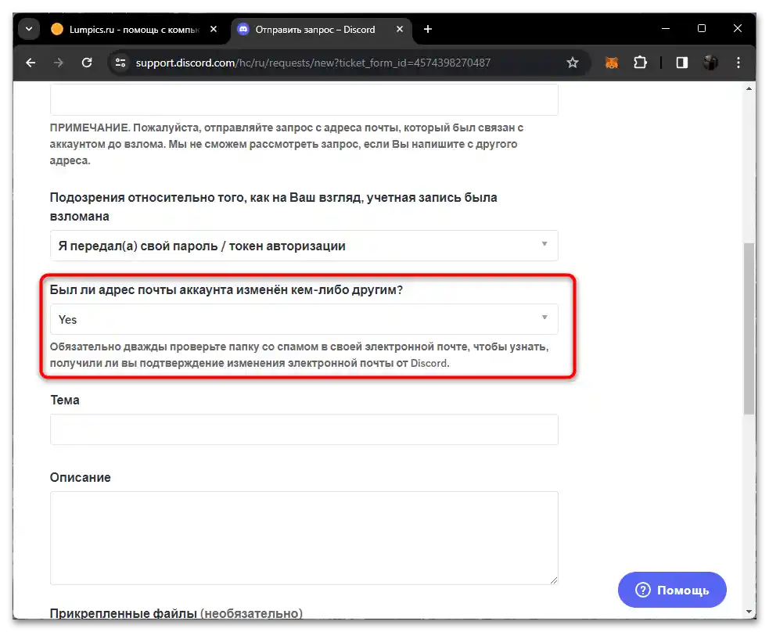769x632 pixels.
Task: Click the Описание resize handle corner
Action: click(x=554, y=580)
